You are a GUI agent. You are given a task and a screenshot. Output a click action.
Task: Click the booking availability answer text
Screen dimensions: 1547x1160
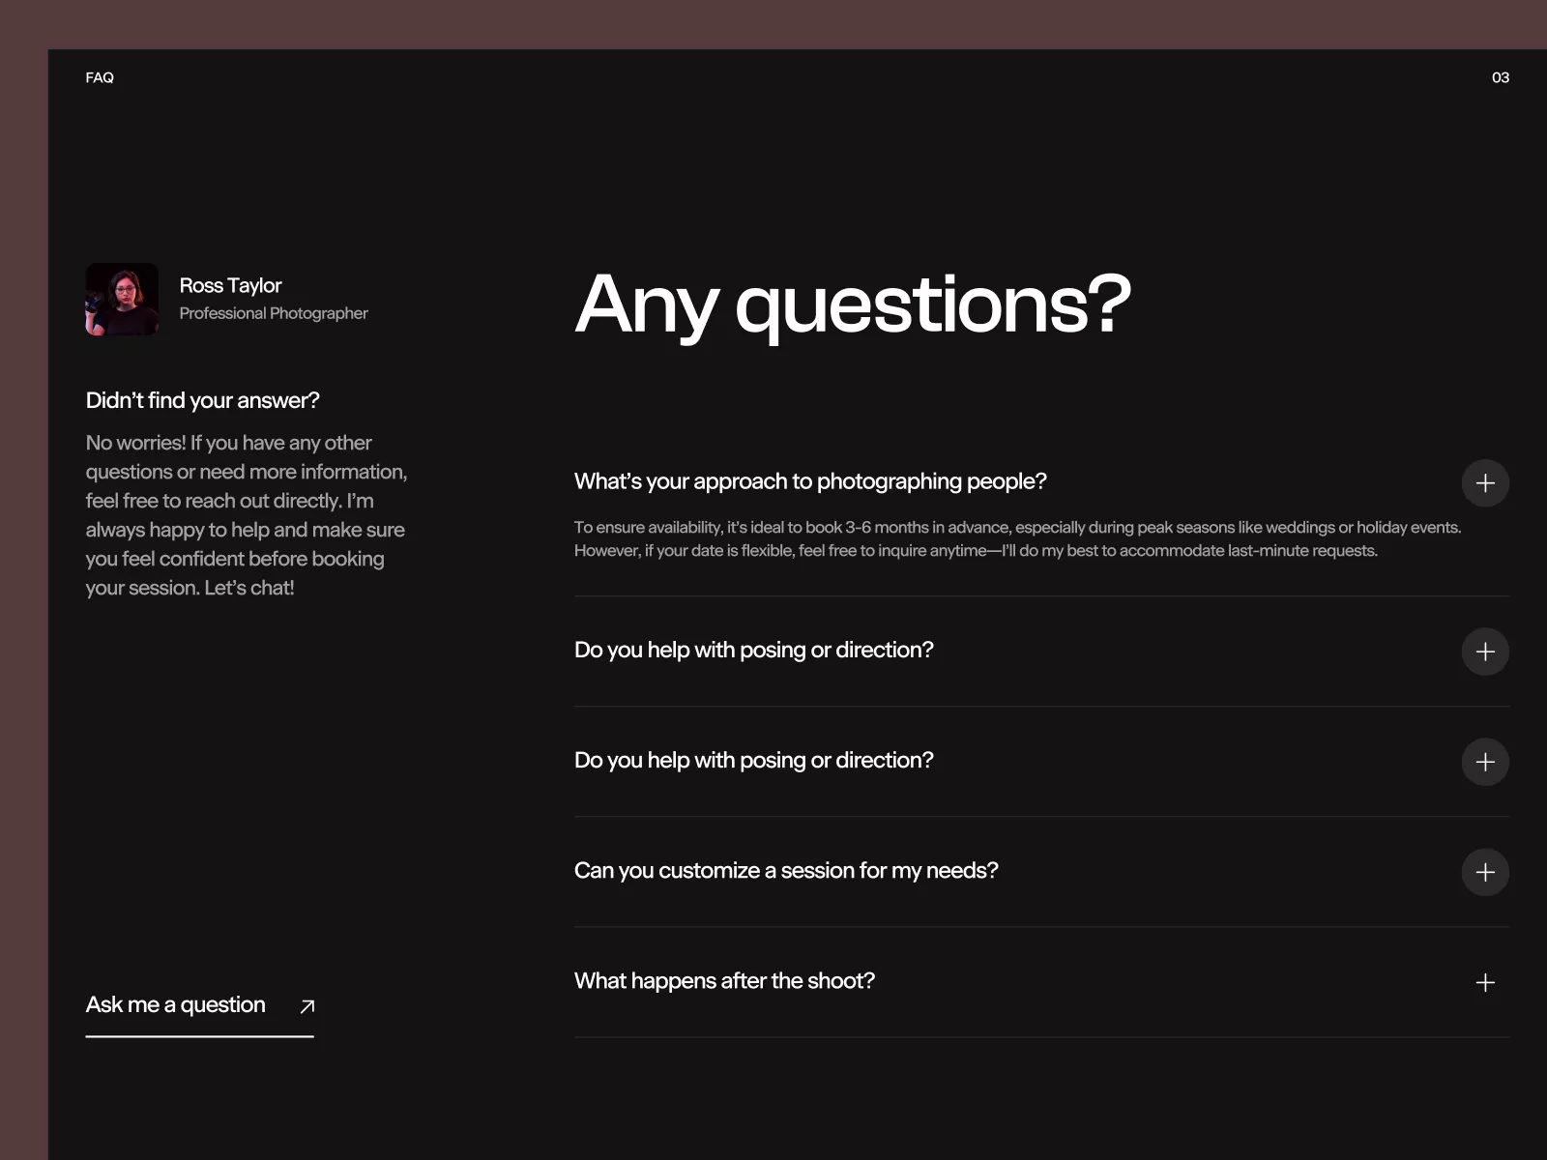tap(1017, 538)
